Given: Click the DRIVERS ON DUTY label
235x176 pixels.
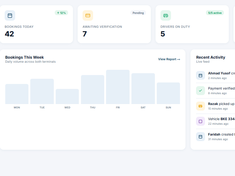Looking at the screenshot, I should pyautogui.click(x=175, y=27).
